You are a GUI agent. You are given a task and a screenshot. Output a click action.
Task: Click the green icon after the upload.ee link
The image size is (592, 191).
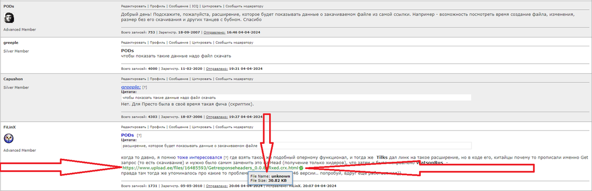click(x=301, y=168)
